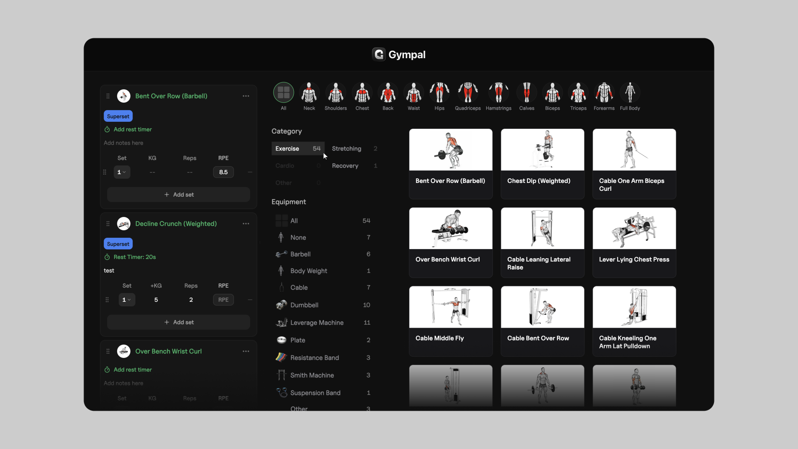Edit the +KG value 5 for Decline Crunch
798x449 pixels.
coord(156,300)
